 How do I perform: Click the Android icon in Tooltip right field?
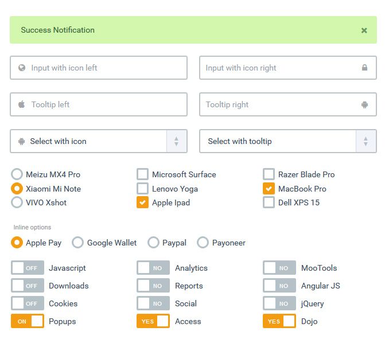[364, 104]
